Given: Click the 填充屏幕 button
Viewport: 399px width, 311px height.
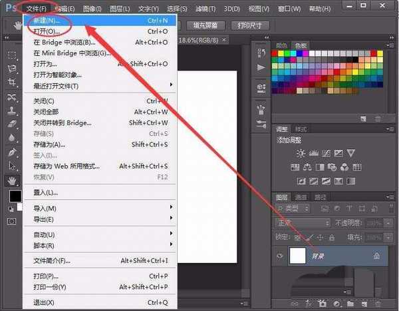Looking at the screenshot, I should click(204, 25).
